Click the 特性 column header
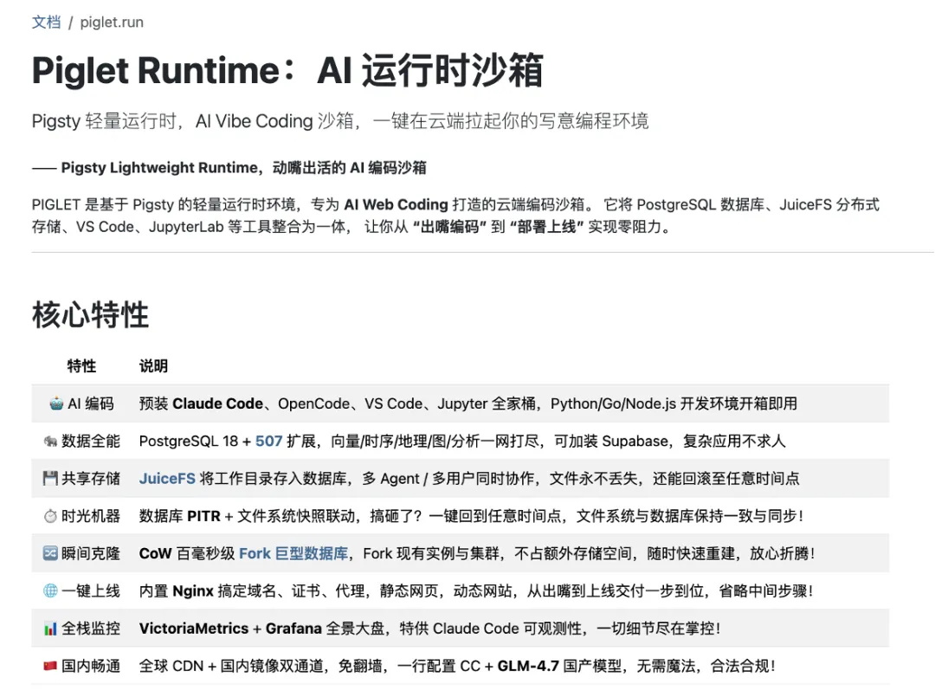Image resolution: width=935 pixels, height=697 pixels. pyautogui.click(x=81, y=366)
